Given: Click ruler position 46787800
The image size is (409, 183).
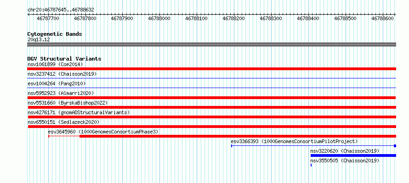Looking at the screenshot, I should pyautogui.click(x=85, y=18).
